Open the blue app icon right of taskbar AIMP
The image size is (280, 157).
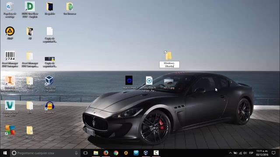point(136,153)
